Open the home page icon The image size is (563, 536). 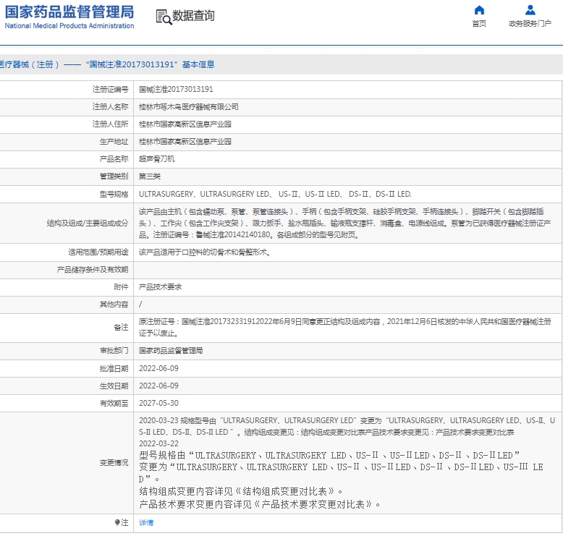click(x=479, y=10)
